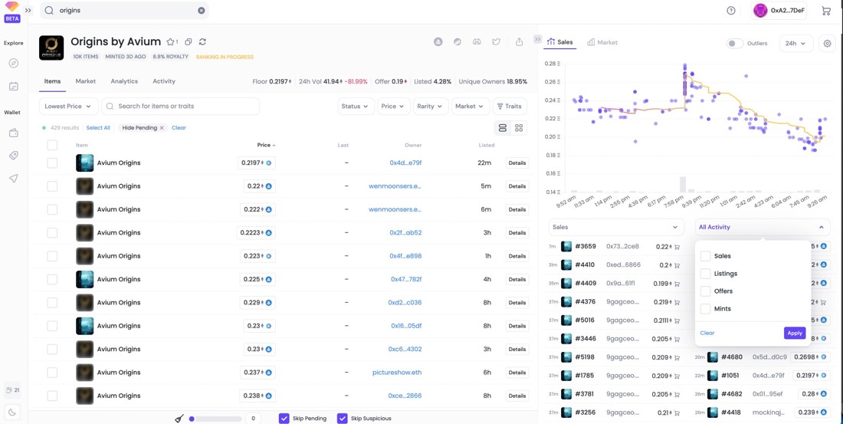Screen dimensions: 843x424
Task: Open the Status filter dropdown
Action: [356, 106]
